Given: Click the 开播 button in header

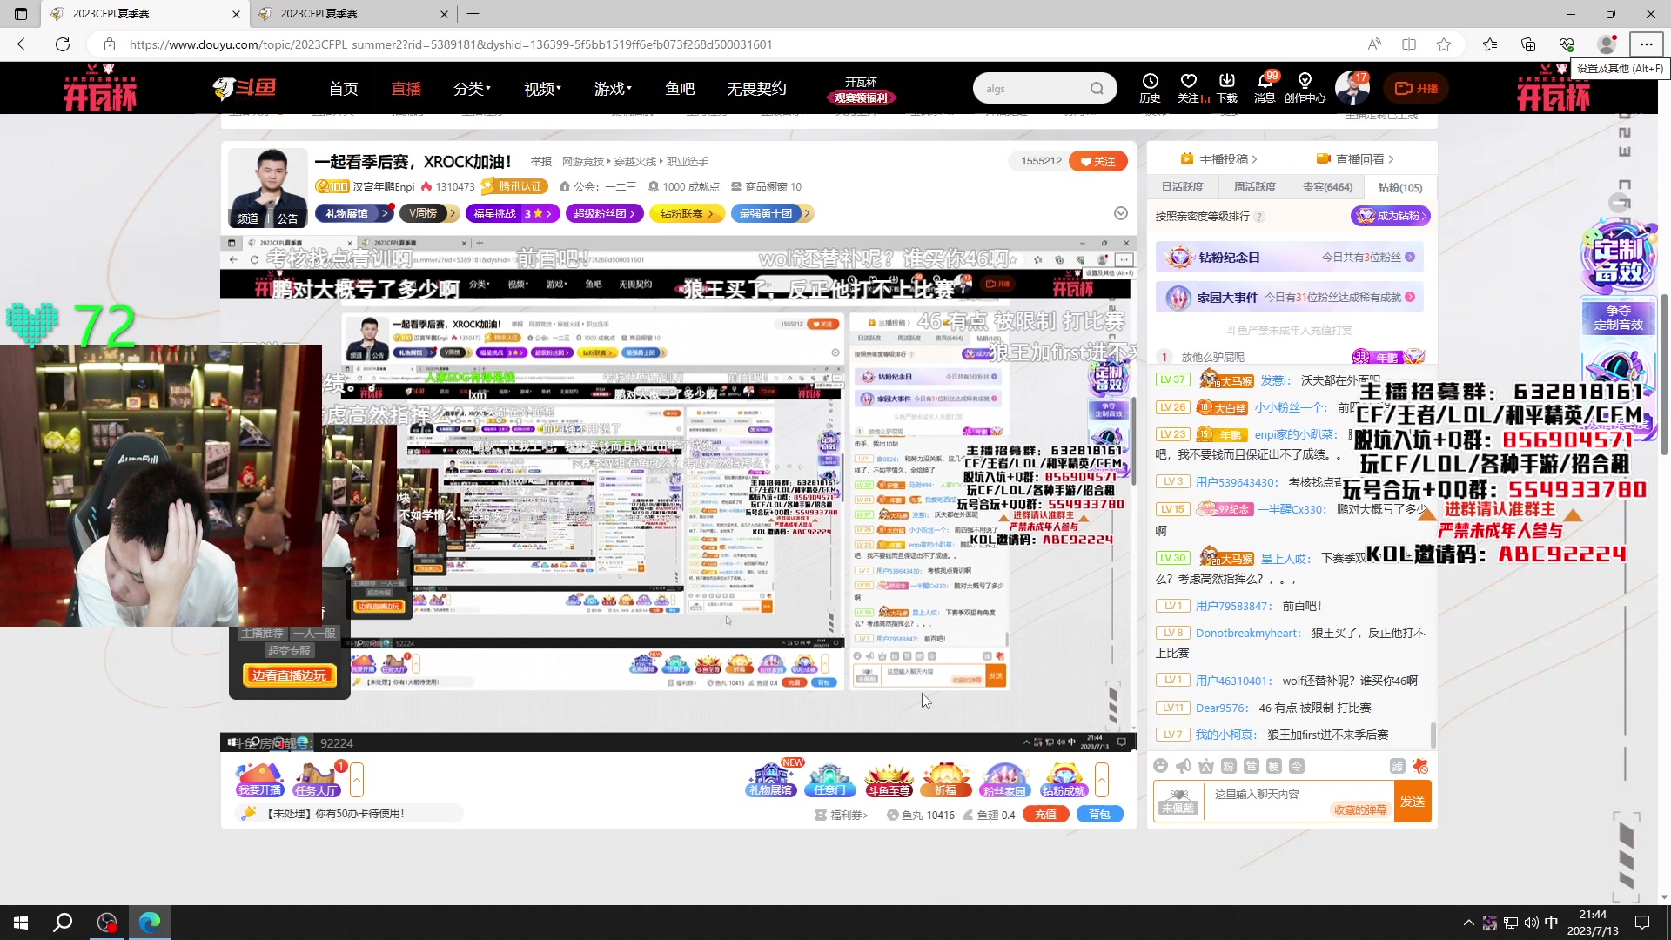Looking at the screenshot, I should [1415, 88].
